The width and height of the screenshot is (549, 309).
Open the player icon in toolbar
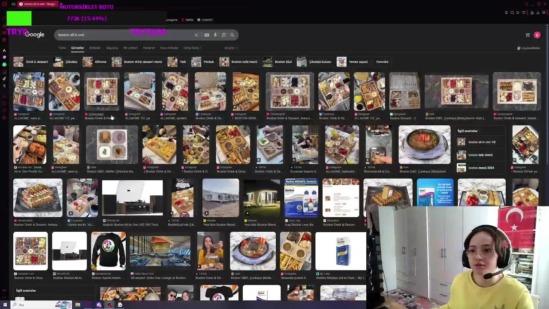point(518,13)
